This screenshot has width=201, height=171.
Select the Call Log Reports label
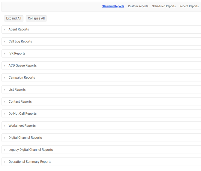tap(20, 42)
